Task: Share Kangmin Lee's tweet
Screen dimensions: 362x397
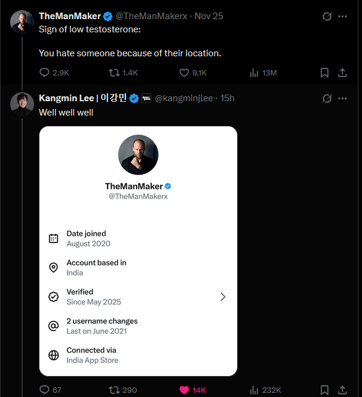Action: 343,390
